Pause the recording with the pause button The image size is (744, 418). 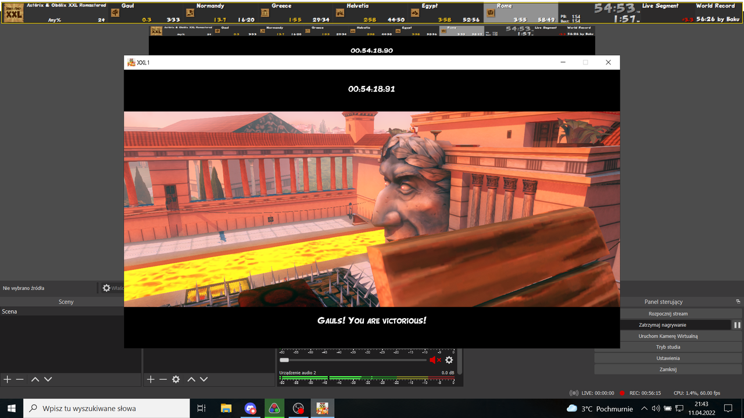pos(737,325)
